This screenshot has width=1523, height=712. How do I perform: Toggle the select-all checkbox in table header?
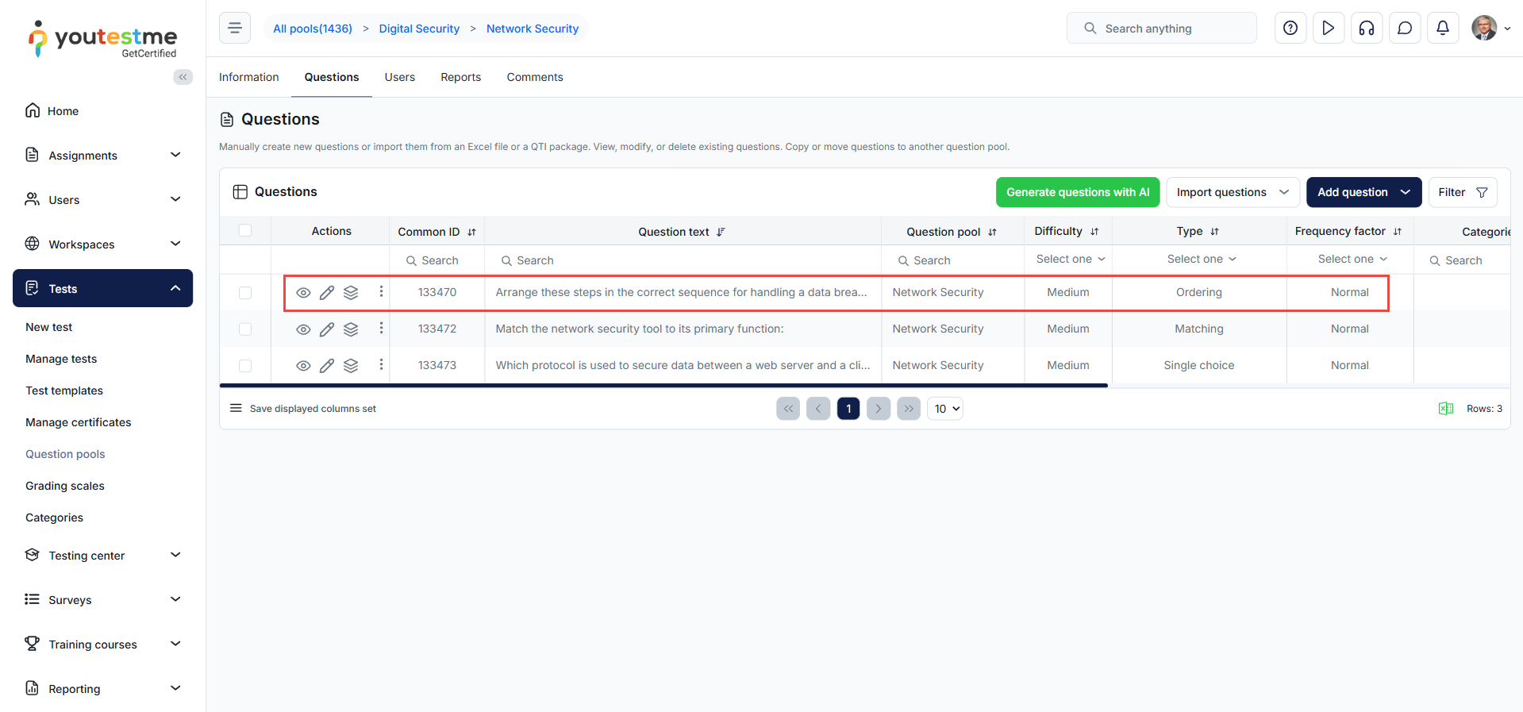(245, 231)
